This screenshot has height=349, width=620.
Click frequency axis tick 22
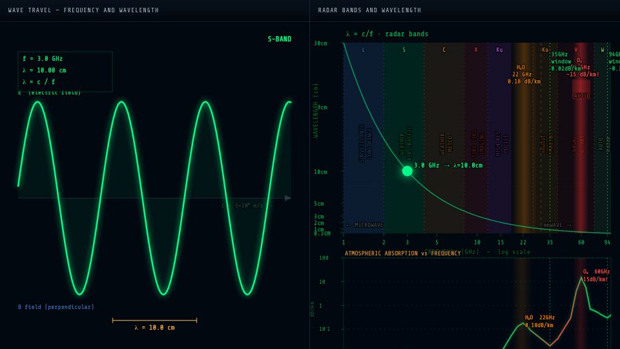click(523, 242)
